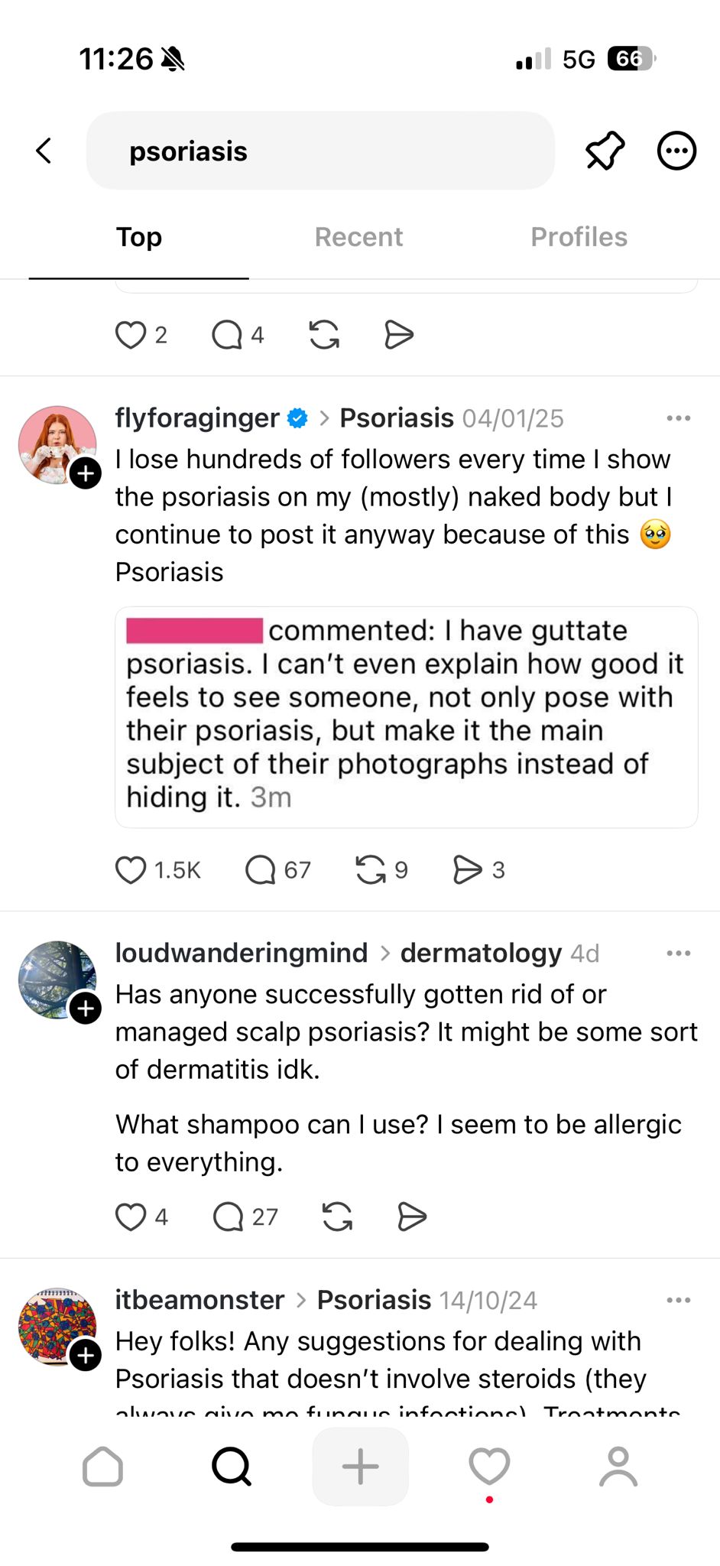Open the activity heart tab
The height and width of the screenshot is (1566, 720).
coord(489,1467)
